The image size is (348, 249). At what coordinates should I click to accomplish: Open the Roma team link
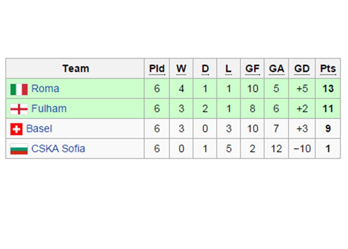[x=45, y=89]
